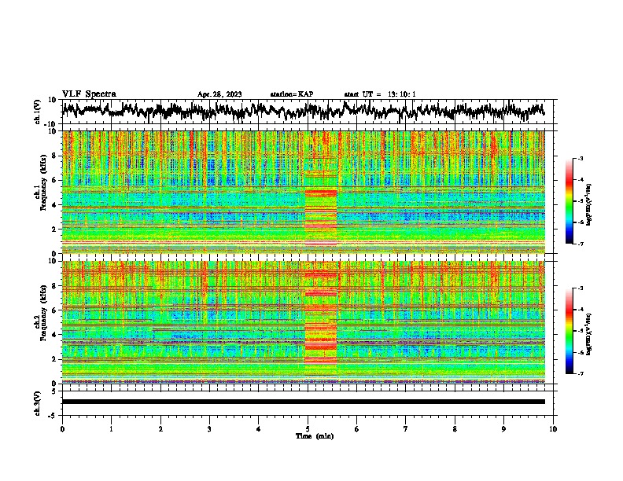The image size is (623, 481).
Task: Click the log(PSD) label beside ch.2 color scale
Action: click(x=589, y=334)
